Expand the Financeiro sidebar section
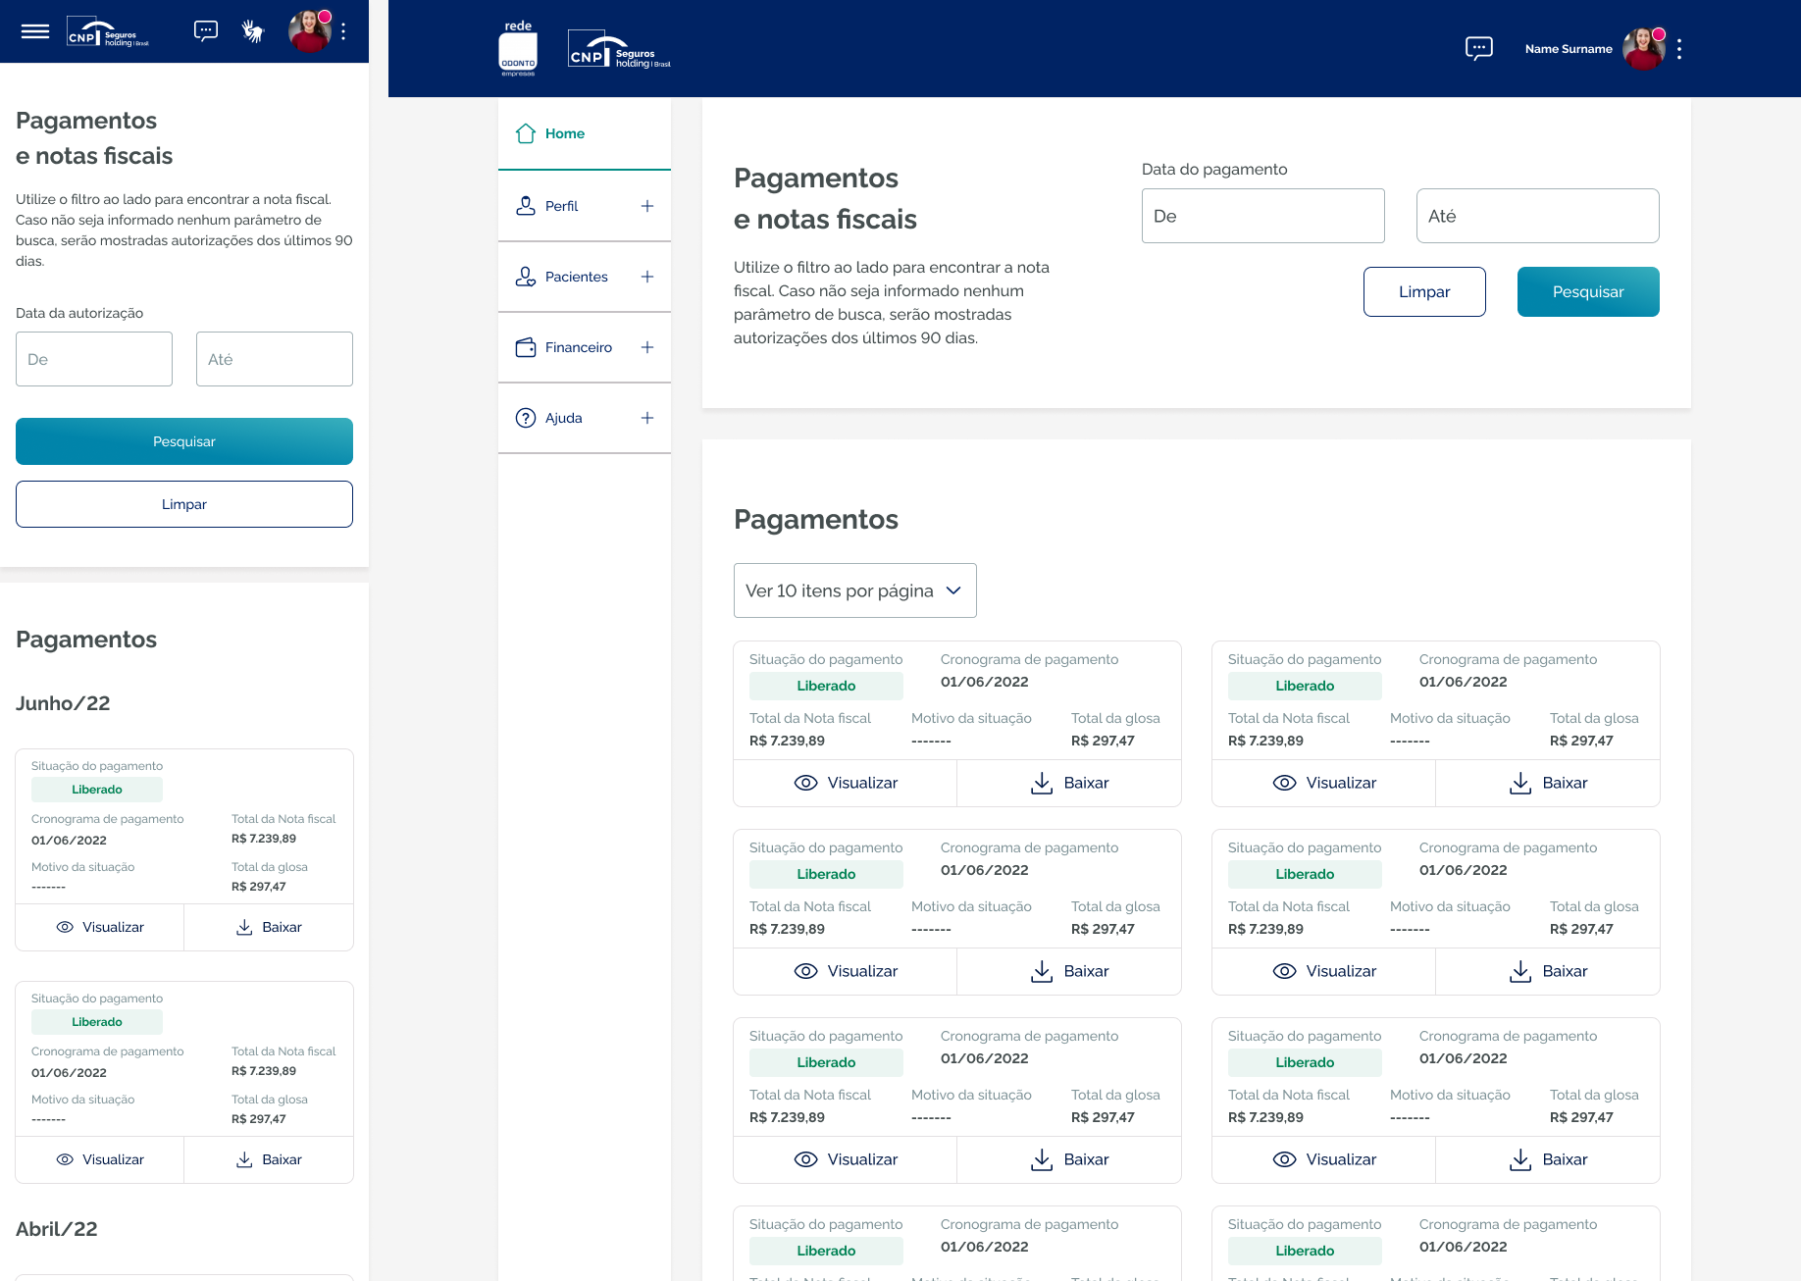1801x1281 pixels. coord(647,347)
